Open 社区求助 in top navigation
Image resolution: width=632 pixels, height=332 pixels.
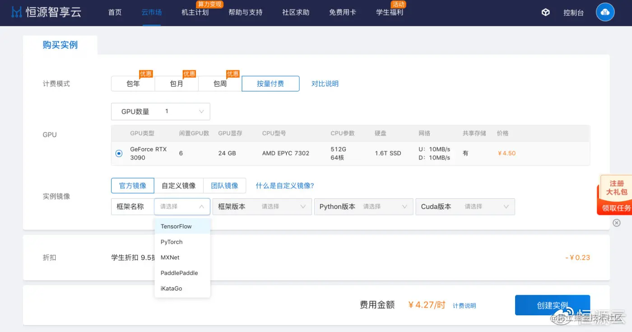click(x=296, y=13)
